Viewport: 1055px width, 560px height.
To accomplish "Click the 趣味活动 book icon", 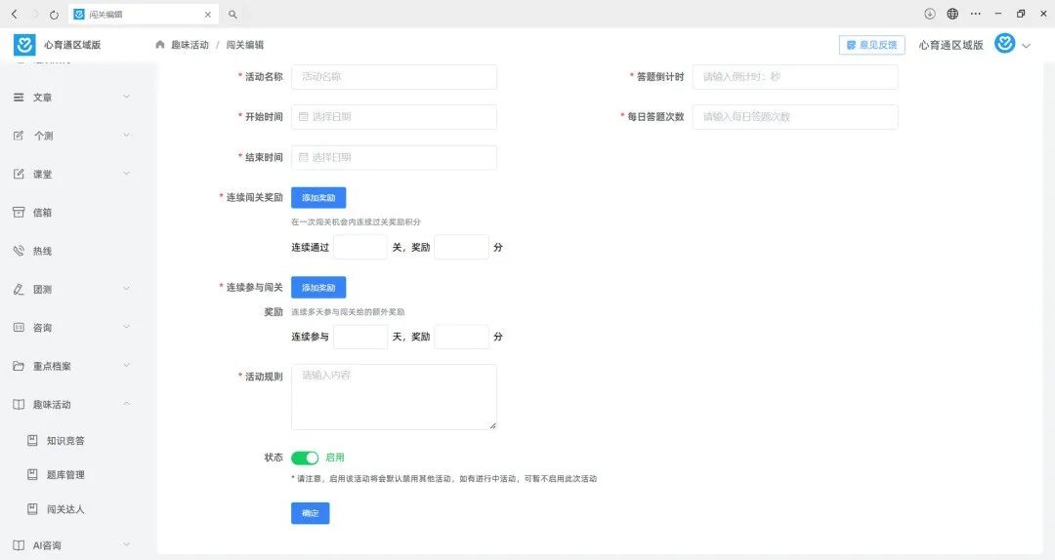I will point(19,404).
